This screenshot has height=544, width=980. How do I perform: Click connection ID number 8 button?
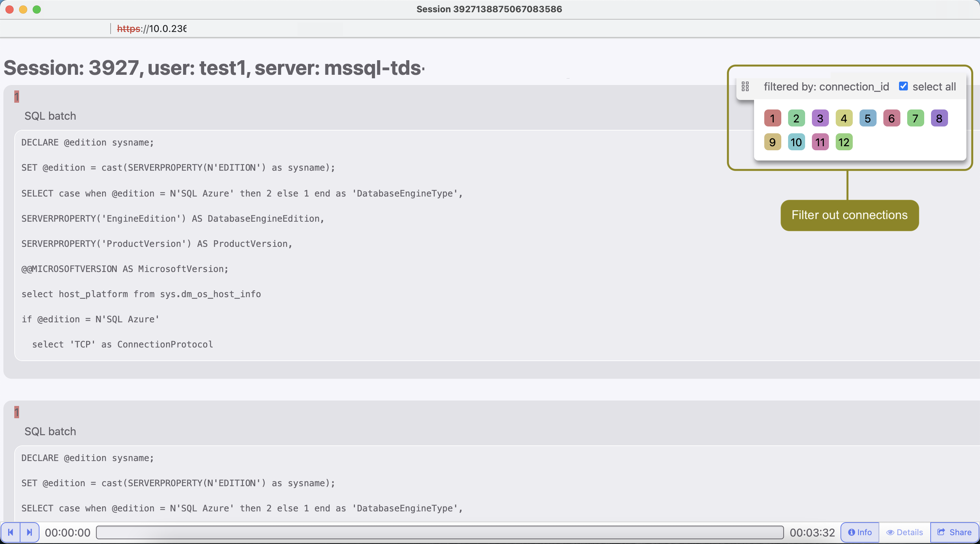click(939, 119)
